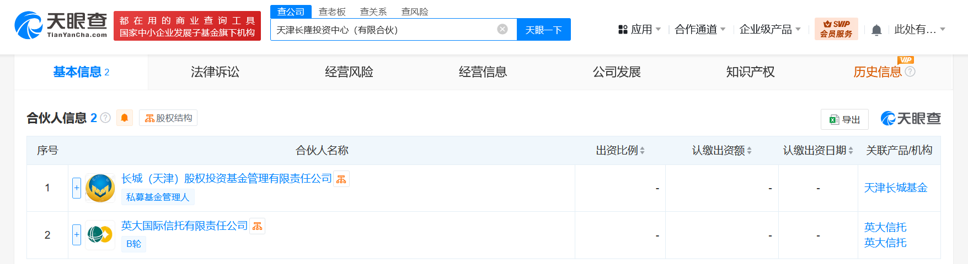Expand row 2 partner details plus
The image size is (968, 264).
pyautogui.click(x=77, y=235)
